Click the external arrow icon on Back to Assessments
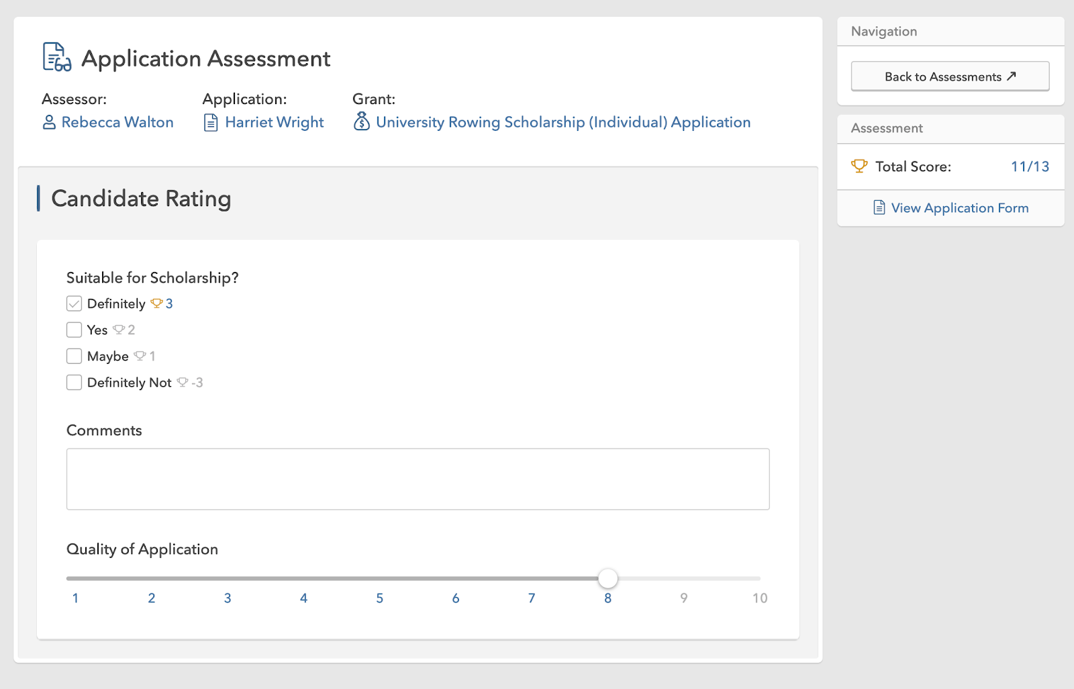The width and height of the screenshot is (1074, 689). 1012,76
